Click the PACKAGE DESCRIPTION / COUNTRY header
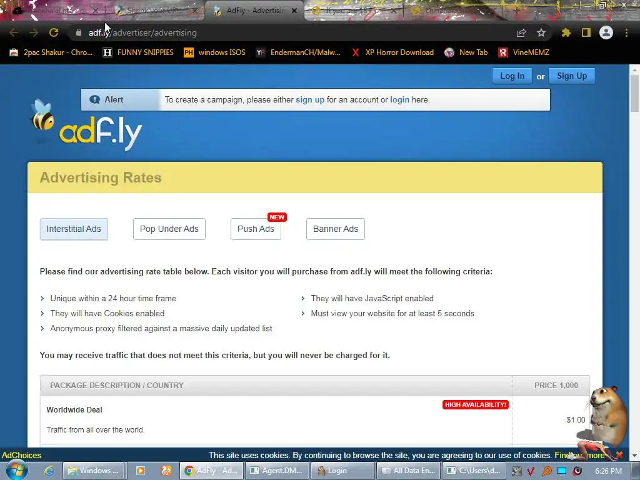Viewport: 640px width, 480px height. (117, 385)
